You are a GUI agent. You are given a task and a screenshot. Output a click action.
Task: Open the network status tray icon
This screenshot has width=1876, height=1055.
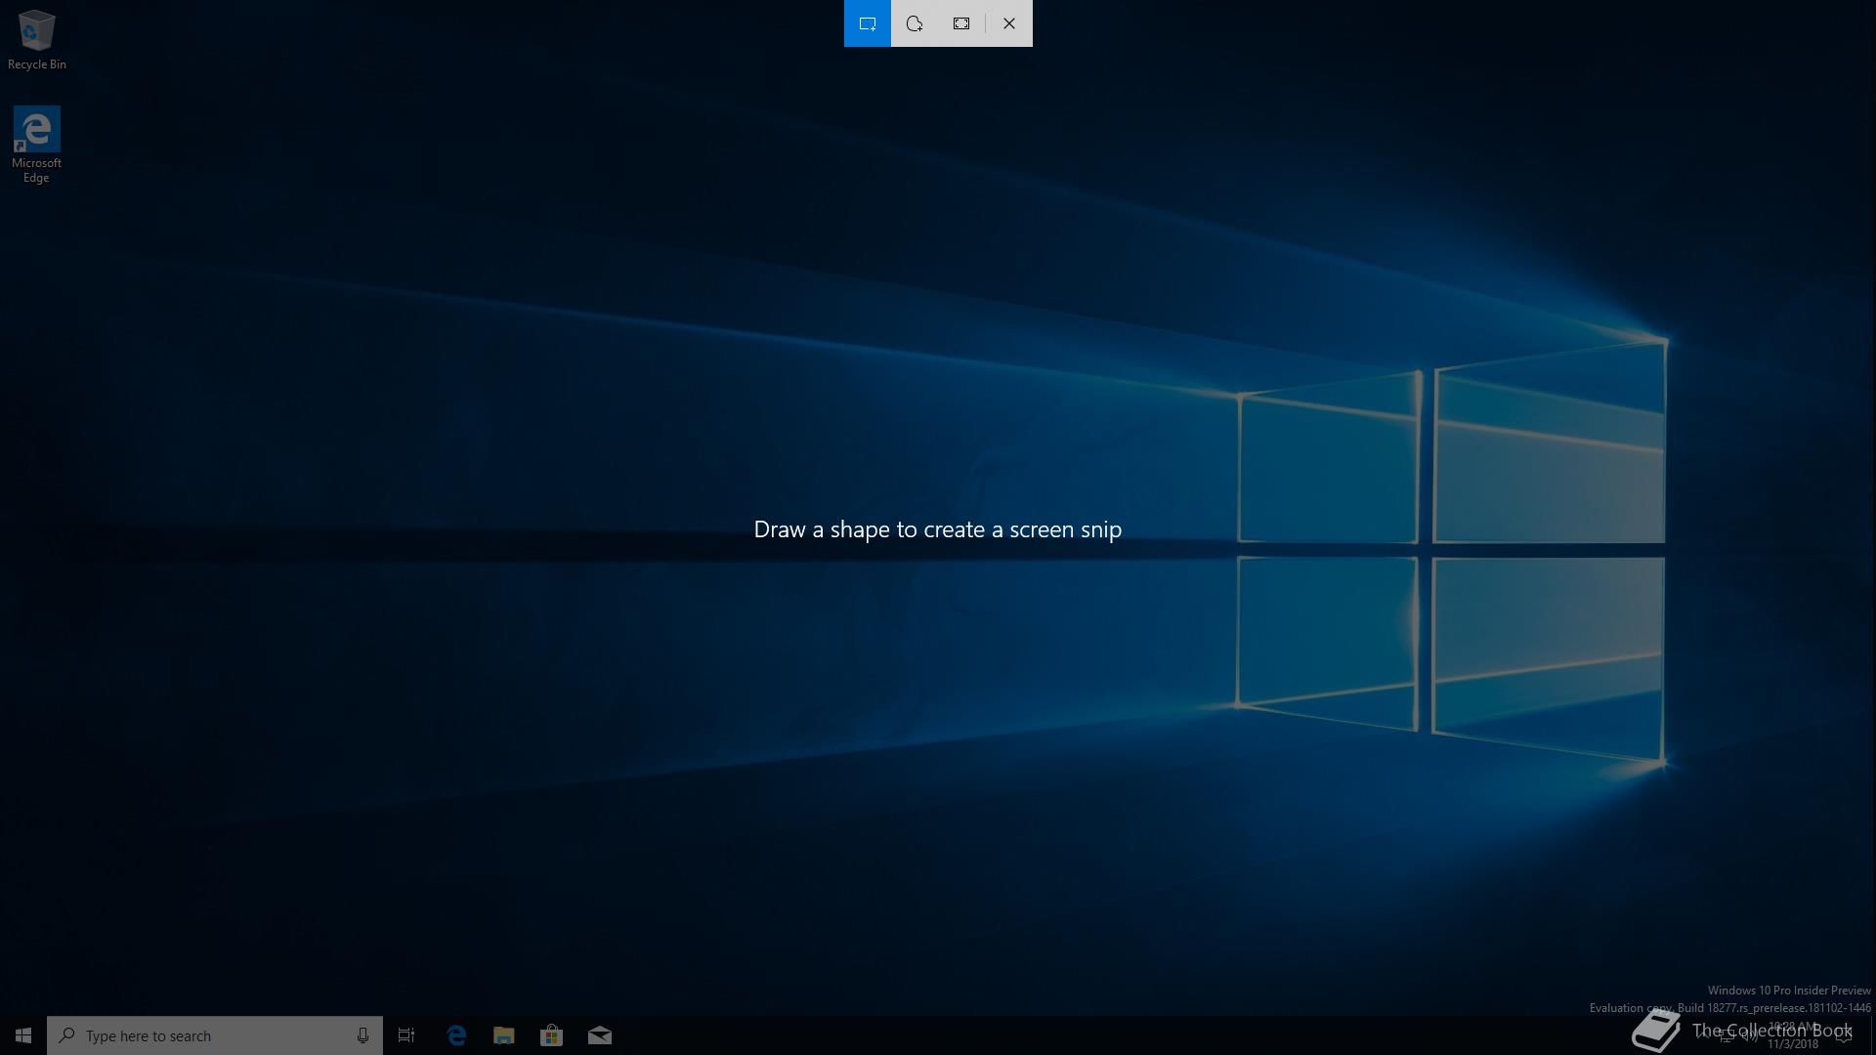[1726, 1035]
